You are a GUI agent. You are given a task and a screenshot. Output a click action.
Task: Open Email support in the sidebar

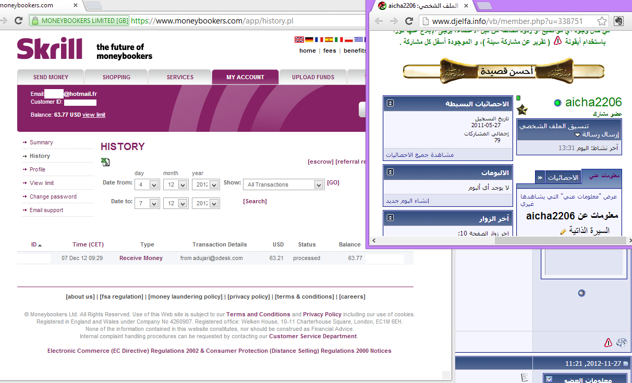coord(46,210)
